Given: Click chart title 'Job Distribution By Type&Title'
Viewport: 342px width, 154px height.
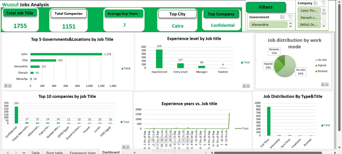Looking at the screenshot, I should 293,97.
